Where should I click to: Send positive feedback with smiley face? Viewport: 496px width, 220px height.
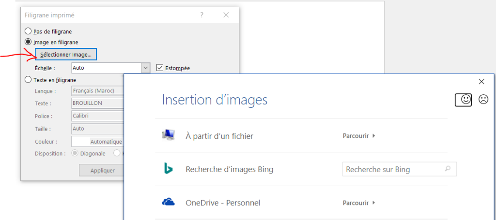click(465, 100)
